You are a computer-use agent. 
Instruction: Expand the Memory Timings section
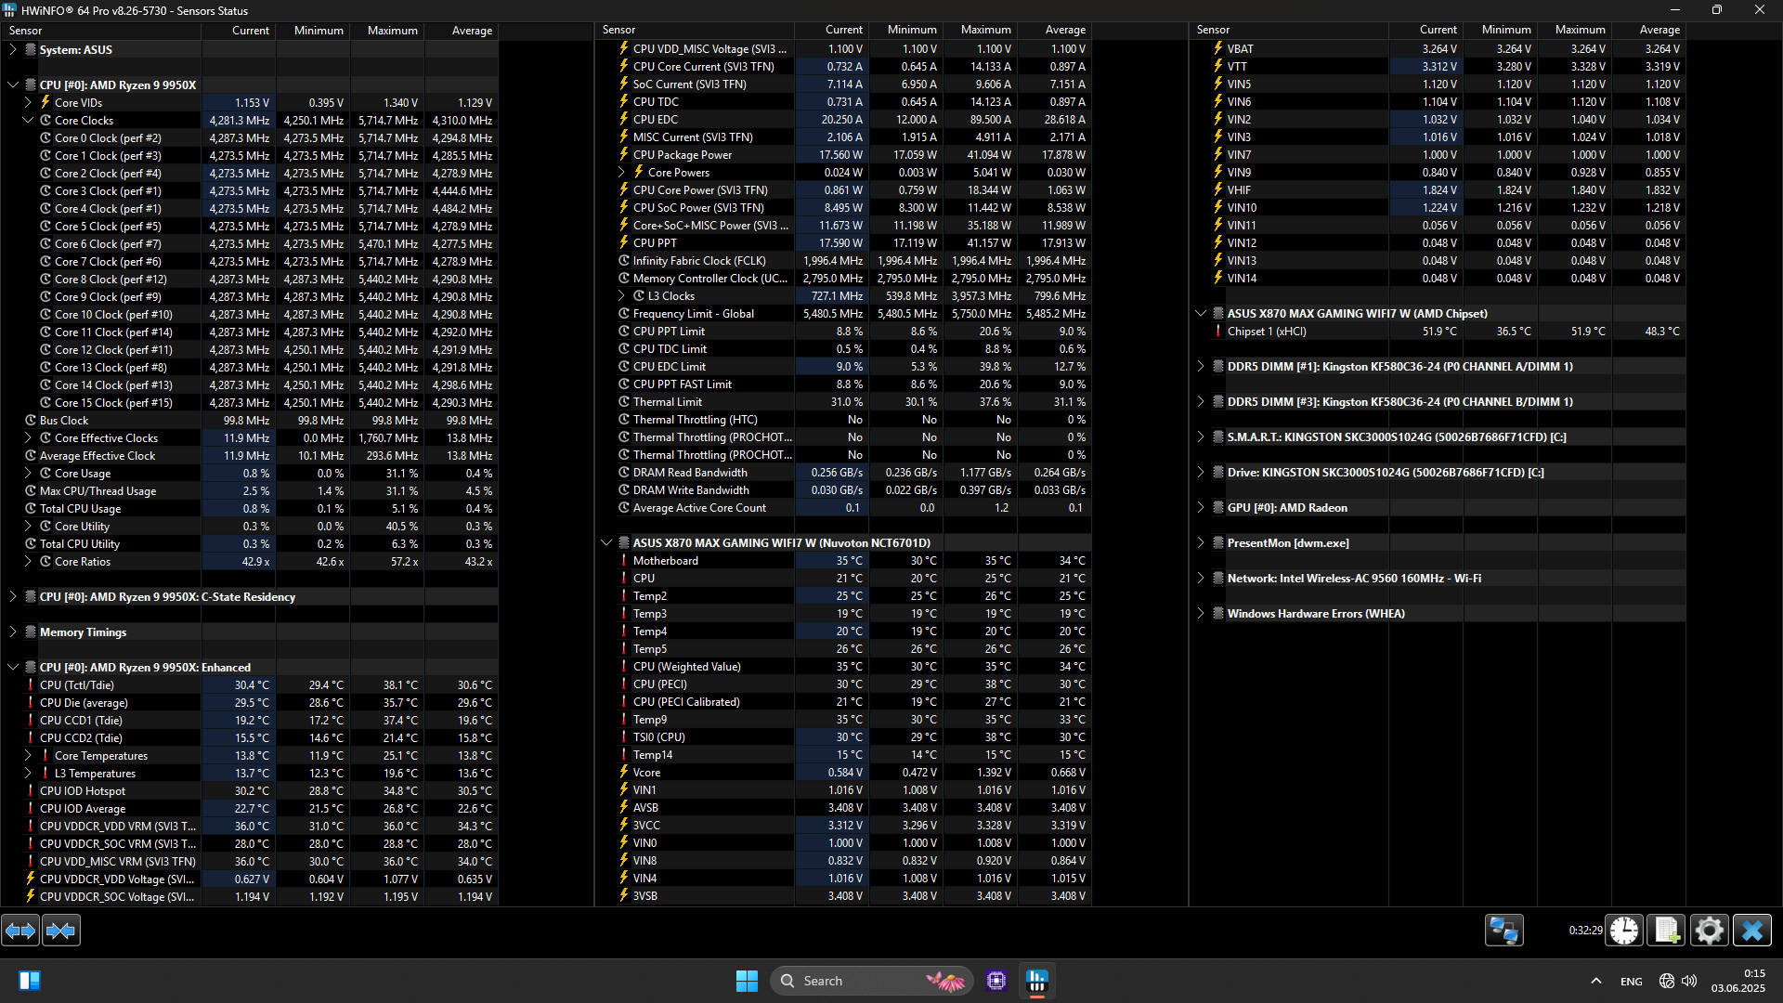pyautogui.click(x=13, y=632)
